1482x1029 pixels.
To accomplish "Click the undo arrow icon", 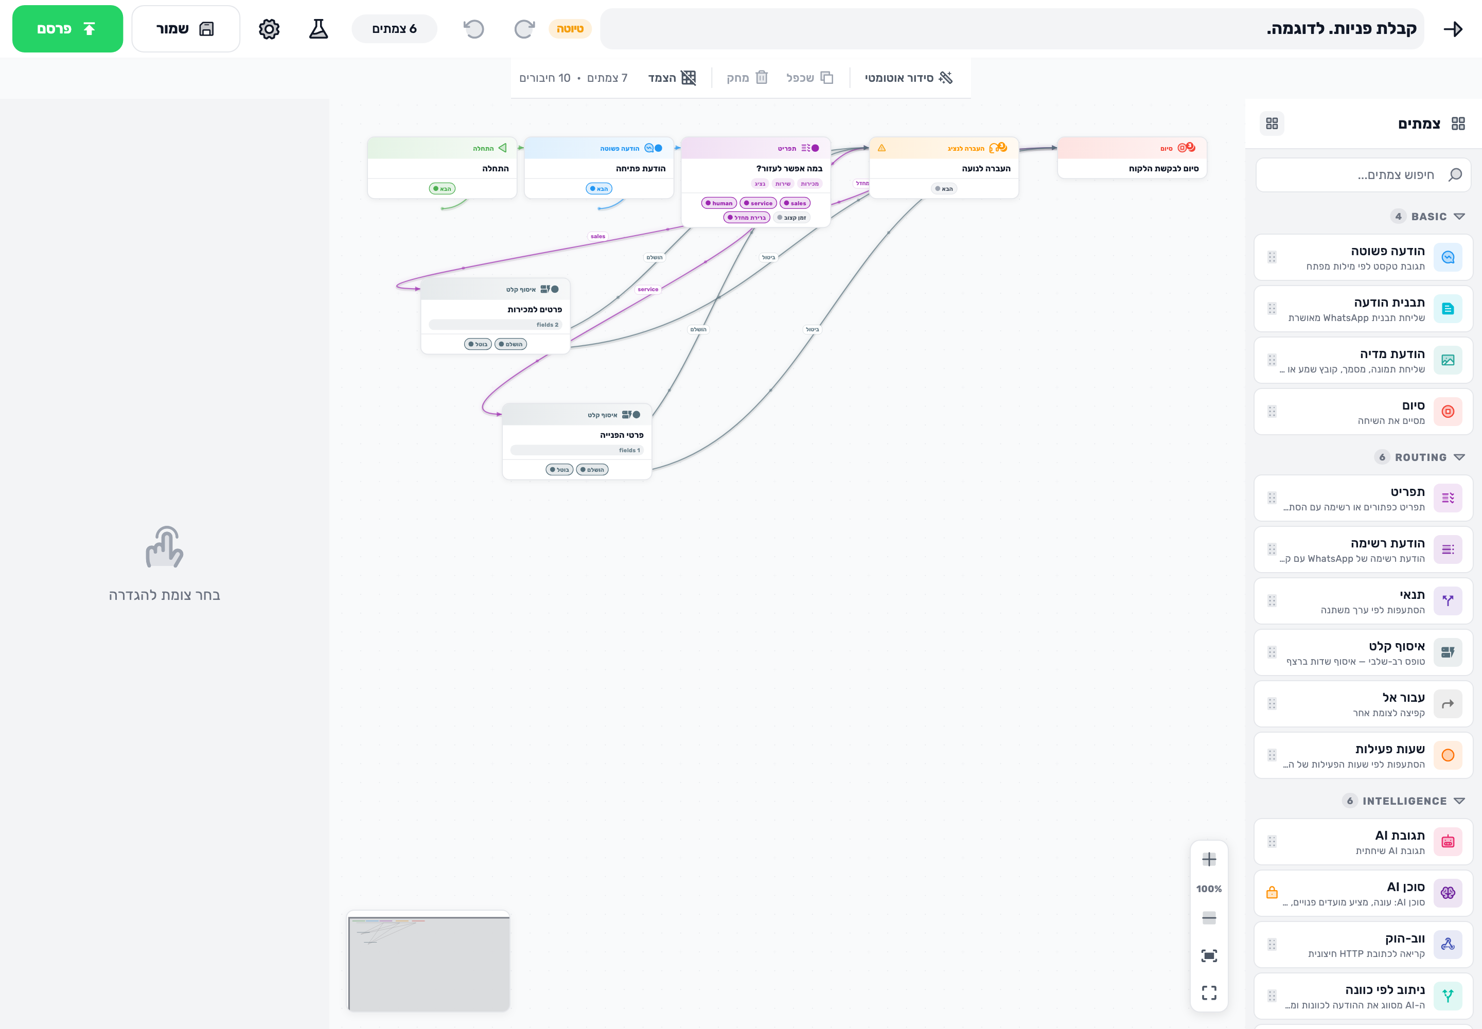I will point(474,29).
